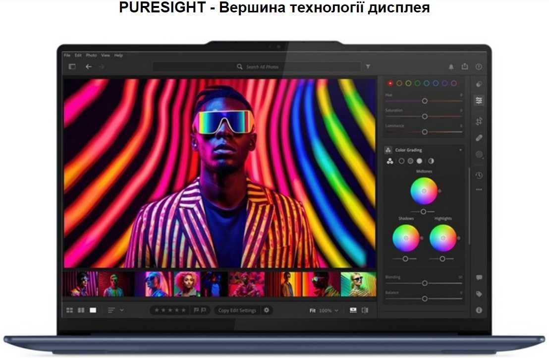Image resolution: width=549 pixels, height=358 pixels.
Task: Click the Search All Photos field
Action: (x=257, y=66)
